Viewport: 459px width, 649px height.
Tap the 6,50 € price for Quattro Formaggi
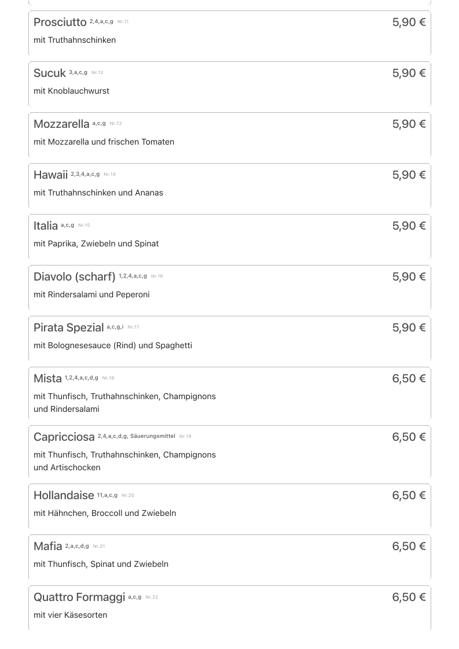409,598
